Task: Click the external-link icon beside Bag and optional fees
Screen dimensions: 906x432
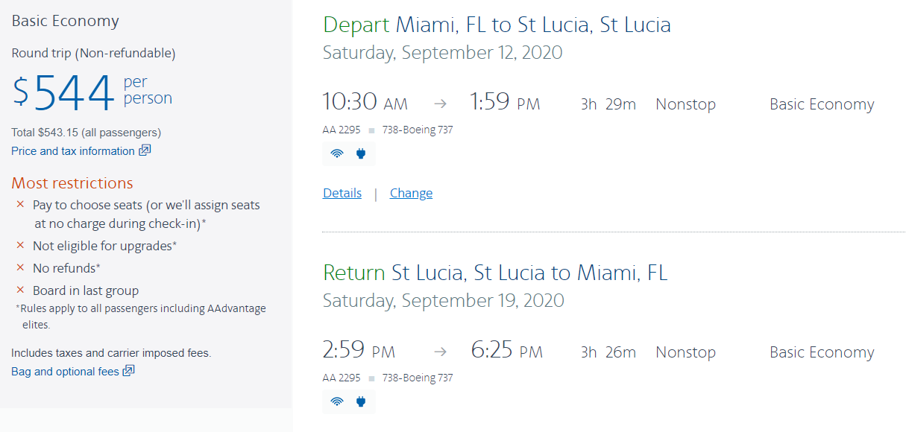Action: point(128,371)
